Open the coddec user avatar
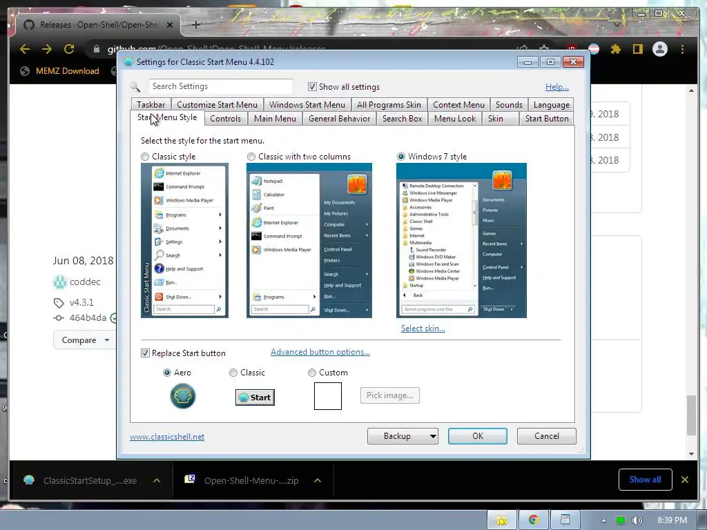707x530 pixels. click(x=59, y=282)
